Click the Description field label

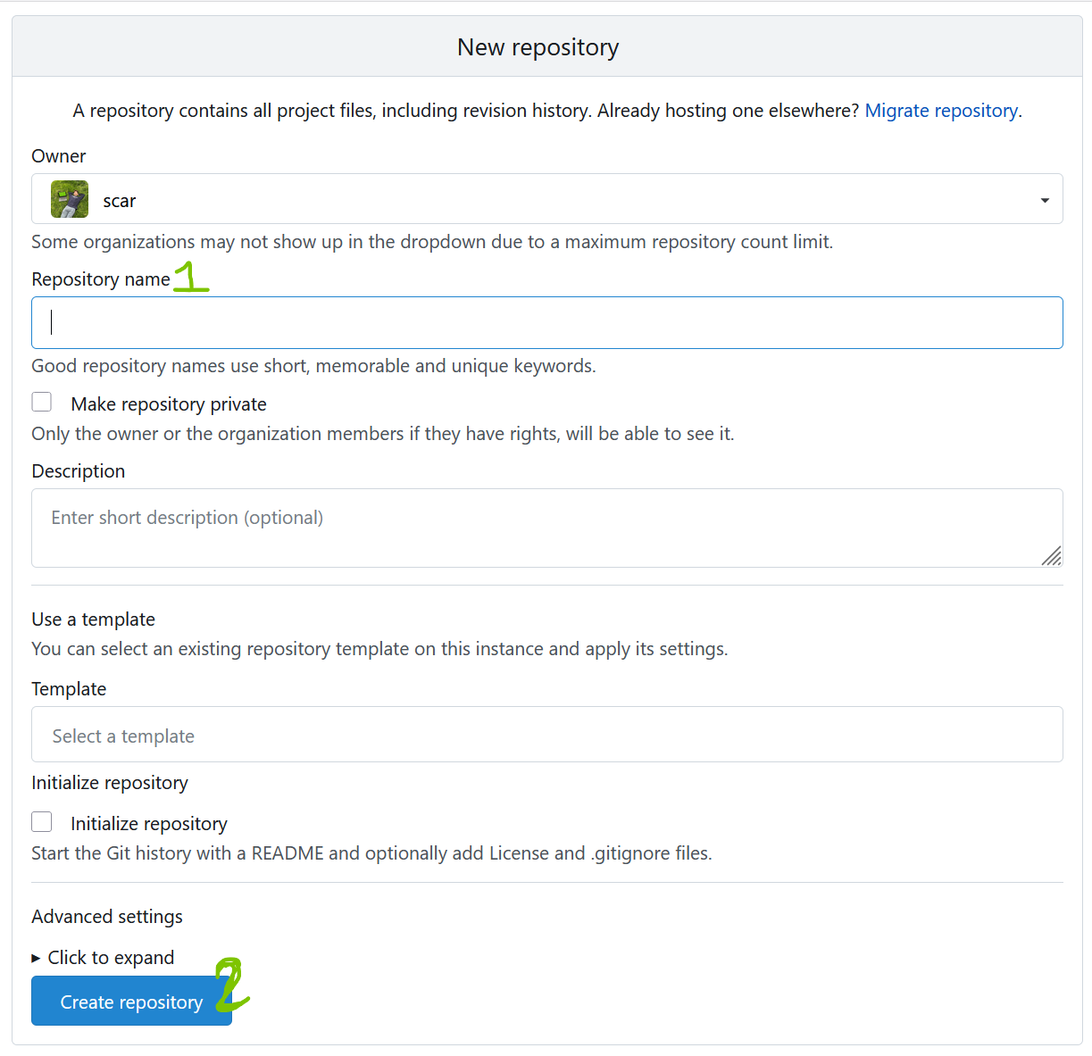(79, 471)
